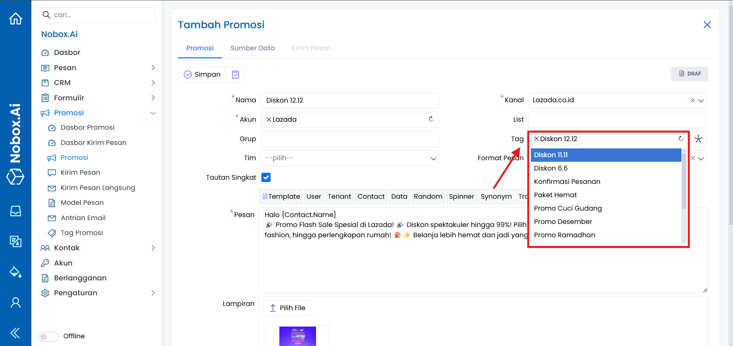
Task: Click the clipboard icon beside Simpan
Action: [235, 74]
